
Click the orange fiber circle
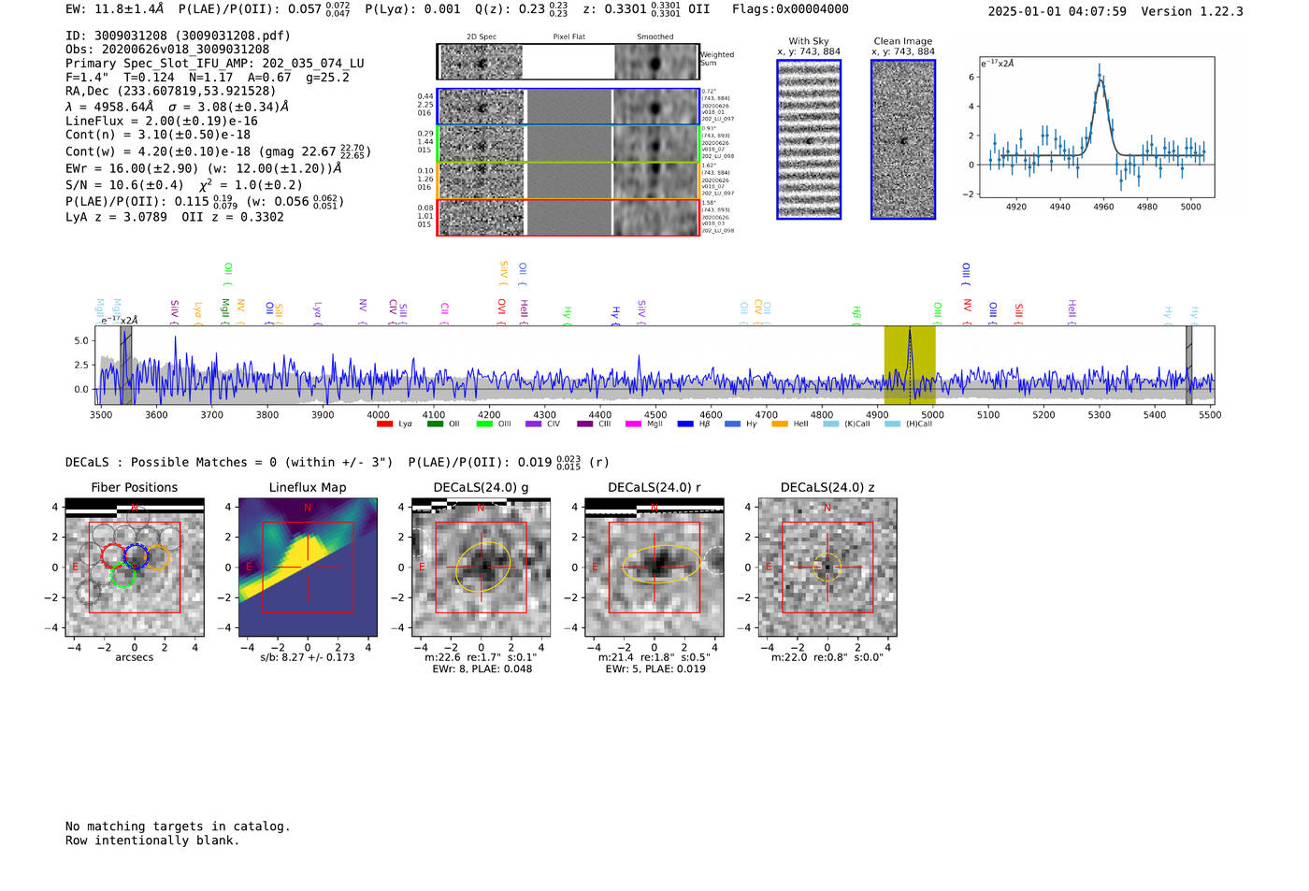[x=156, y=557]
